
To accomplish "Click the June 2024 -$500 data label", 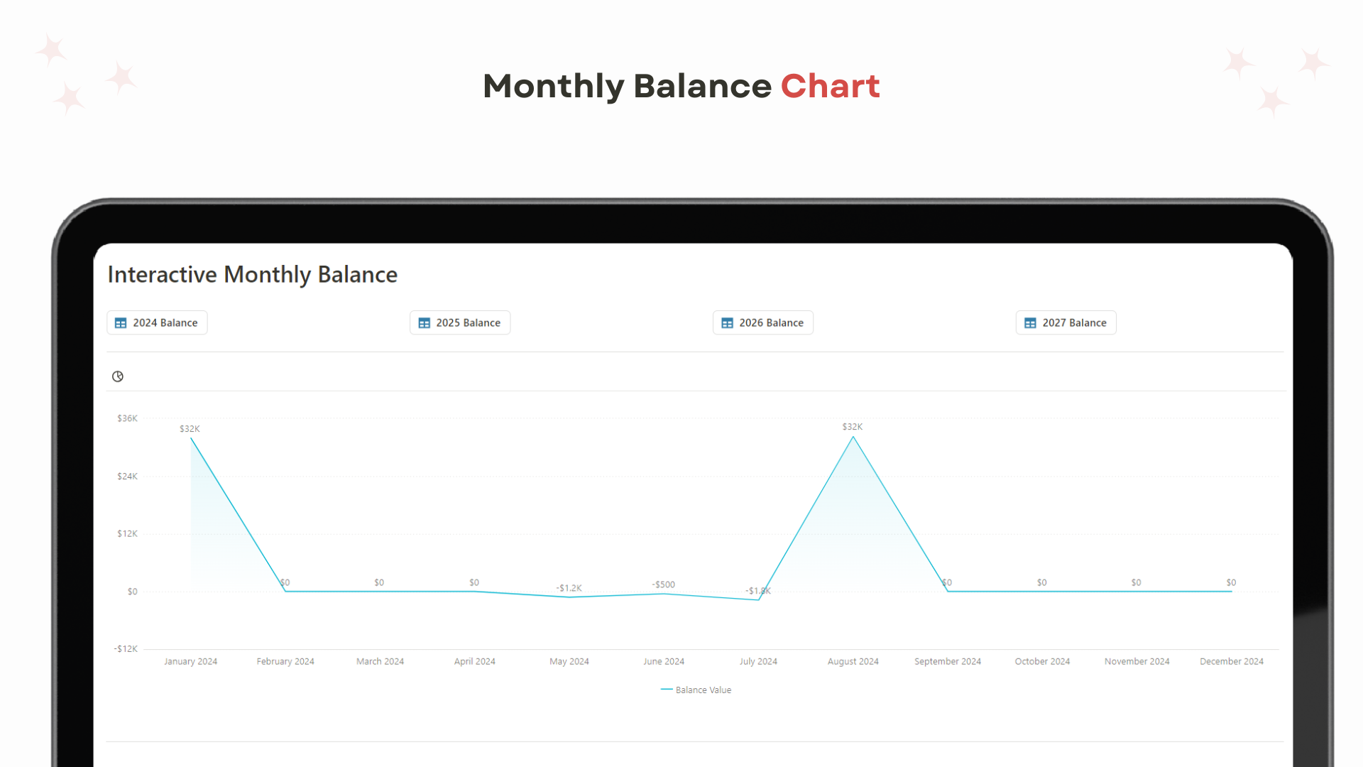I will [x=664, y=584].
